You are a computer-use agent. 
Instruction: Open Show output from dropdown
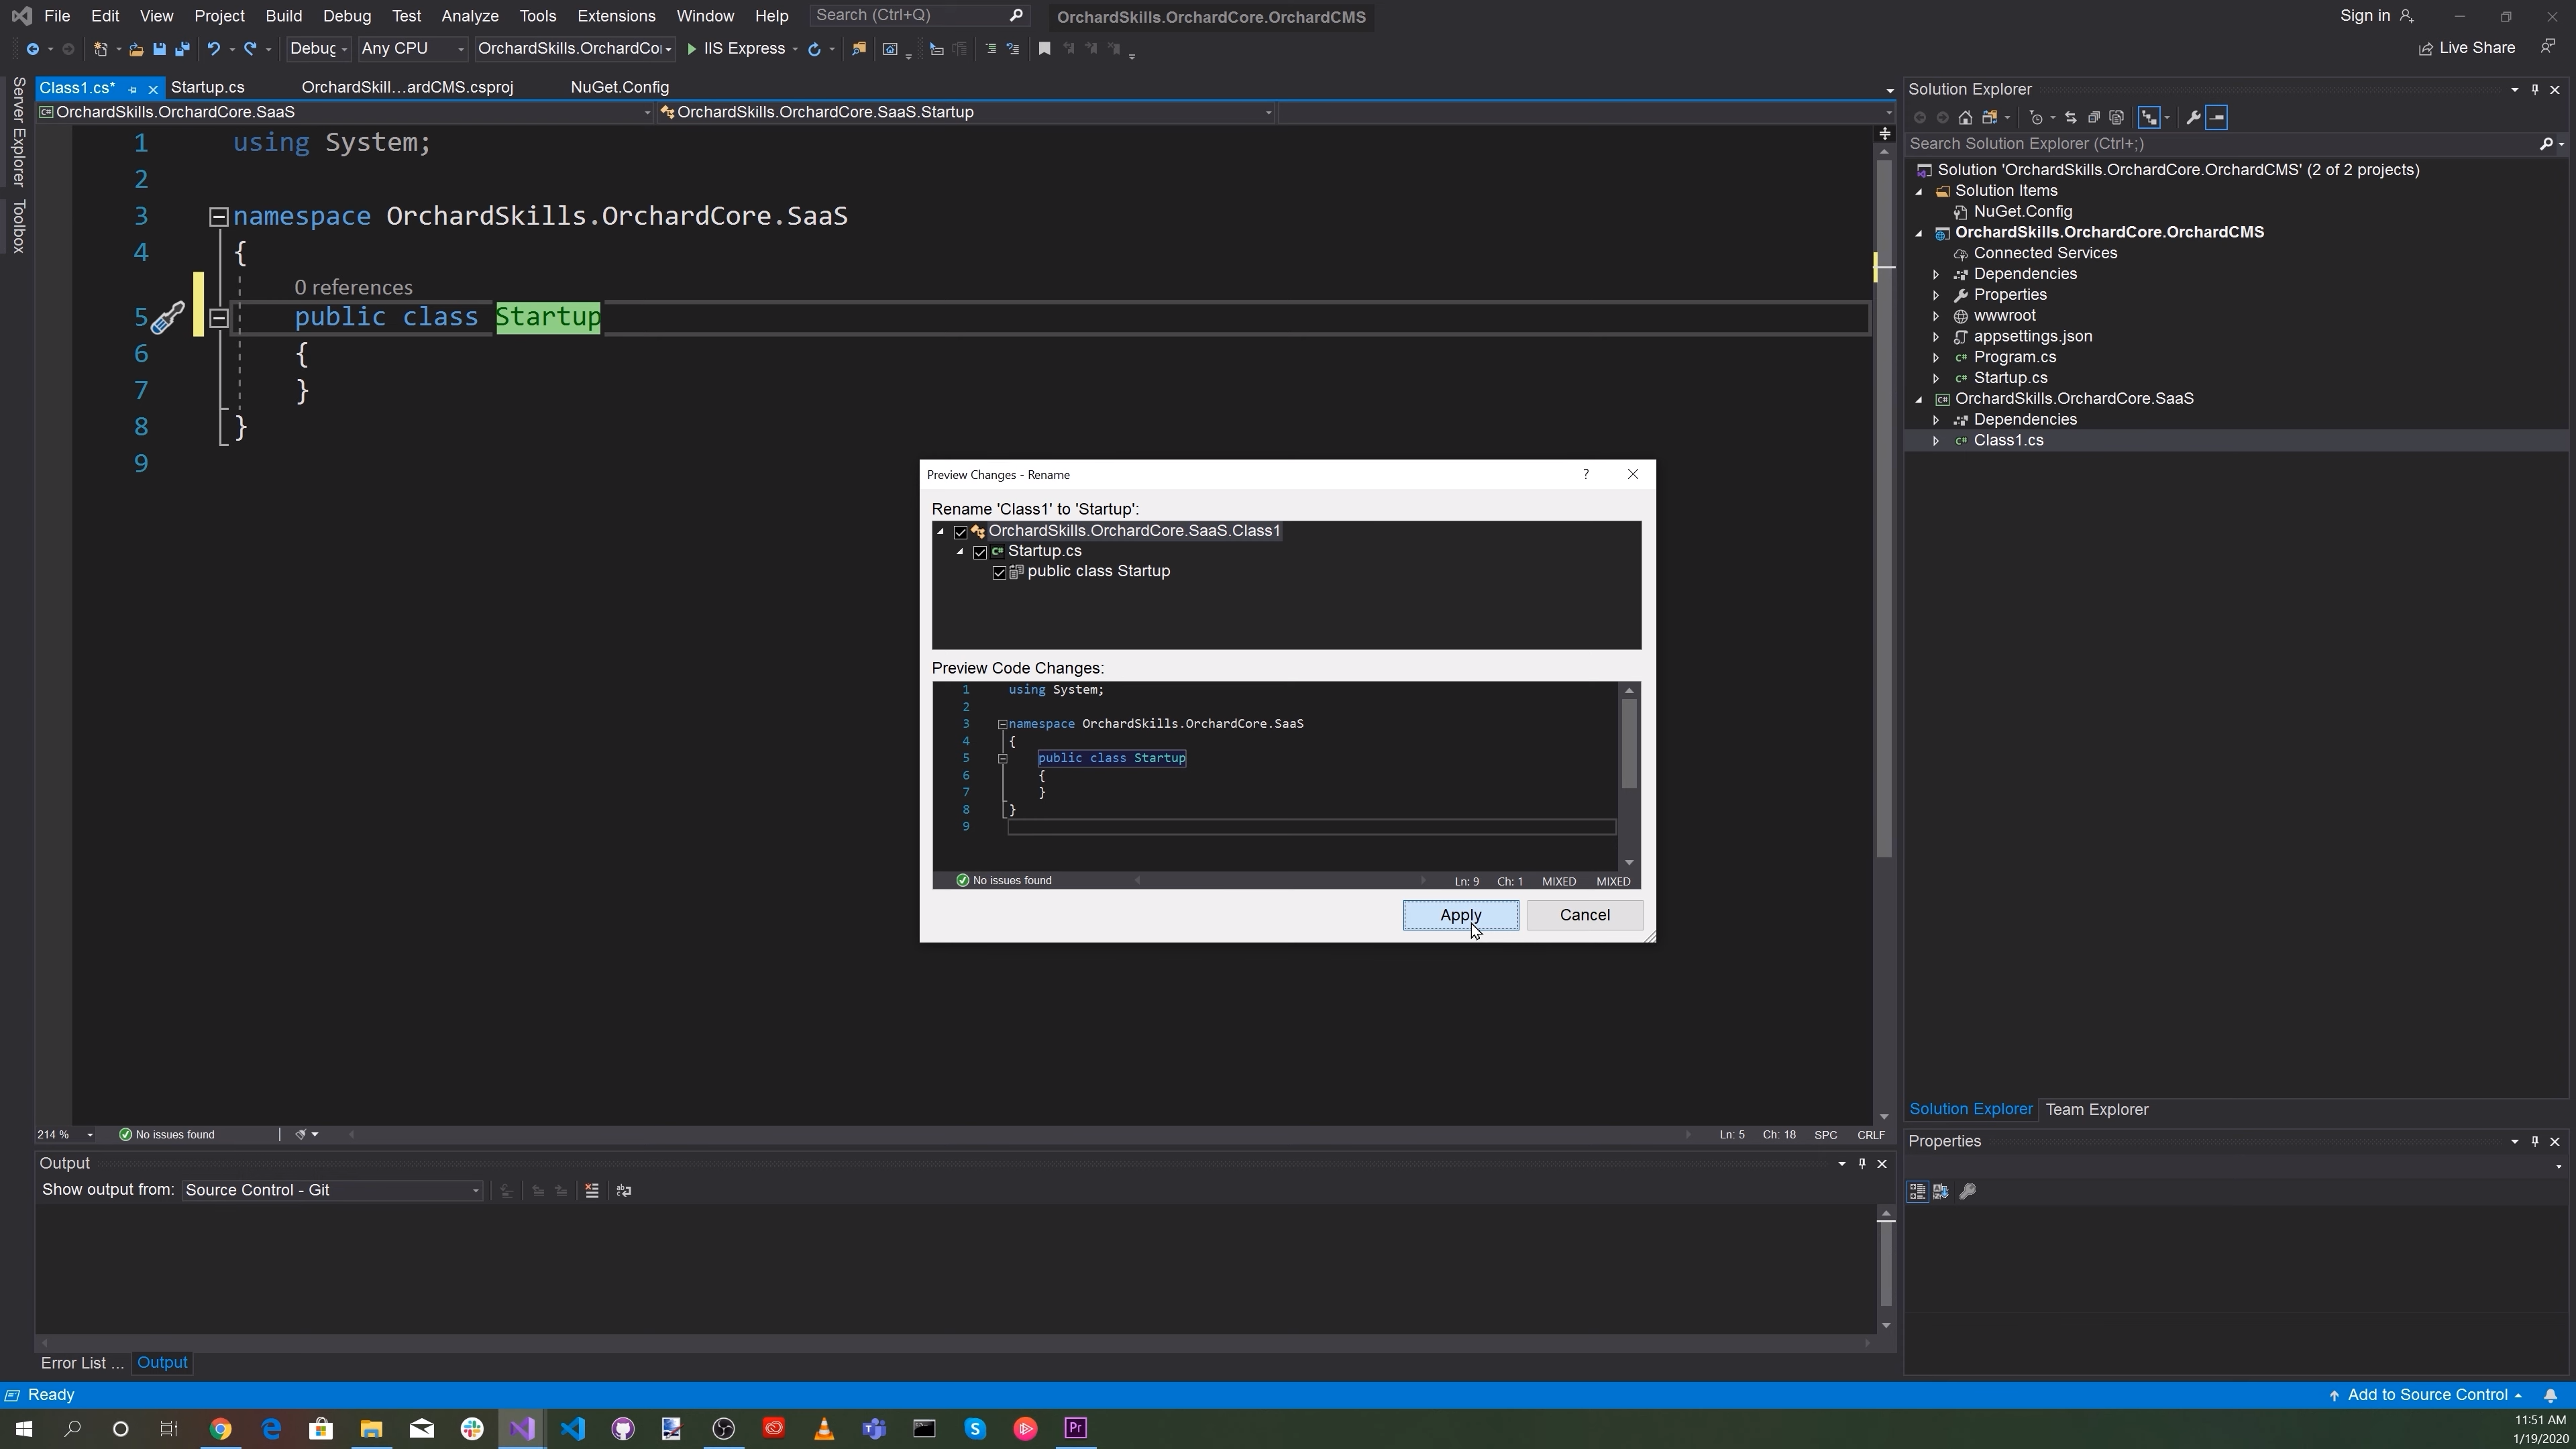point(332,1191)
